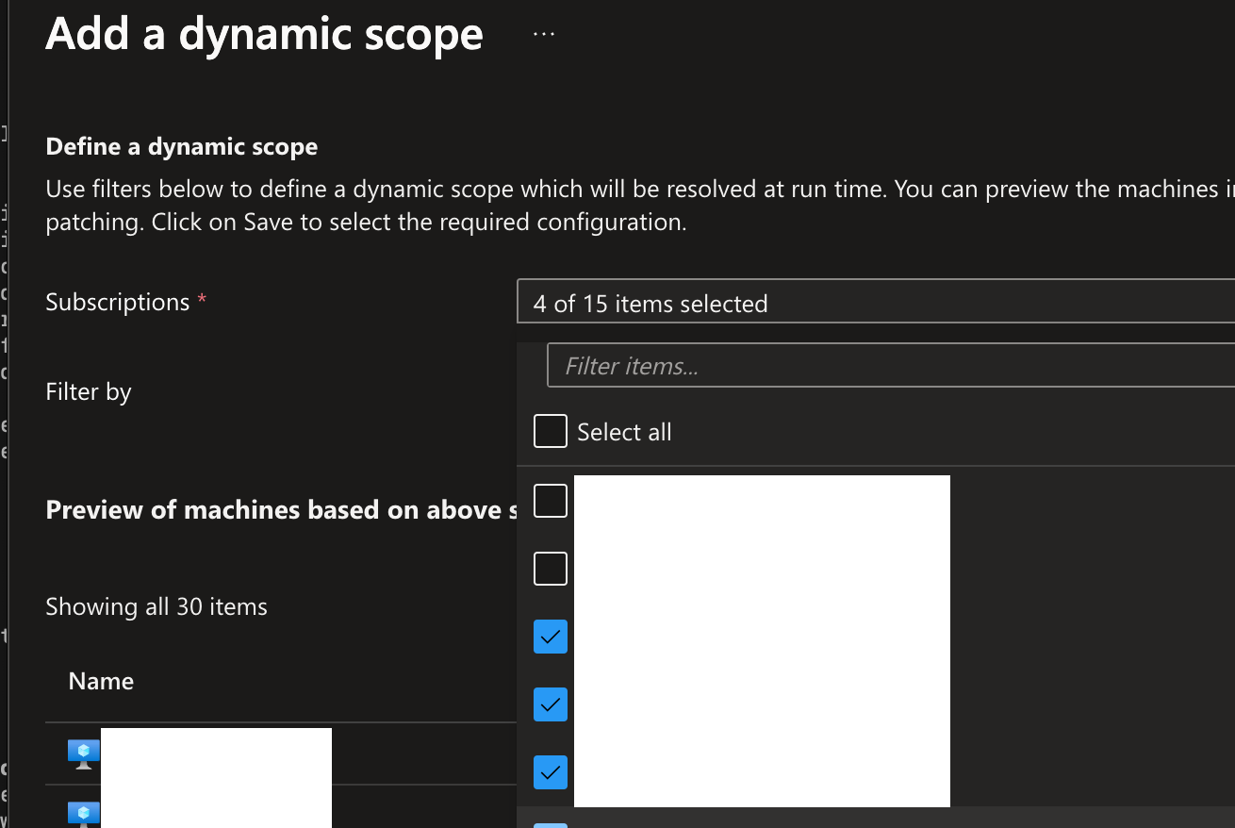Click the 'Filter items...' search field
Image resolution: width=1235 pixels, height=828 pixels.
891,365
